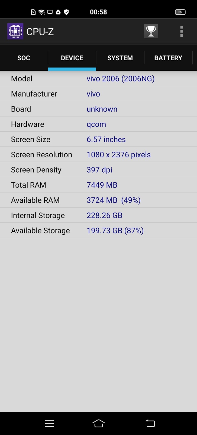Tap the Model row value vivo 2006
The image size is (197, 435).
(121, 79)
